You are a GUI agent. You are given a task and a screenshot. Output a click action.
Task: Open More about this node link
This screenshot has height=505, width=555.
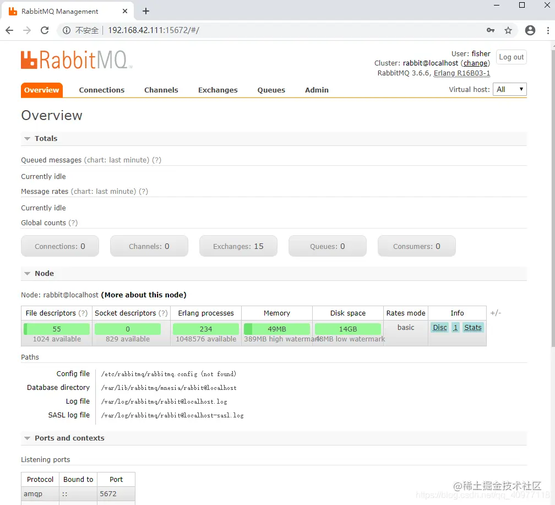tap(144, 295)
